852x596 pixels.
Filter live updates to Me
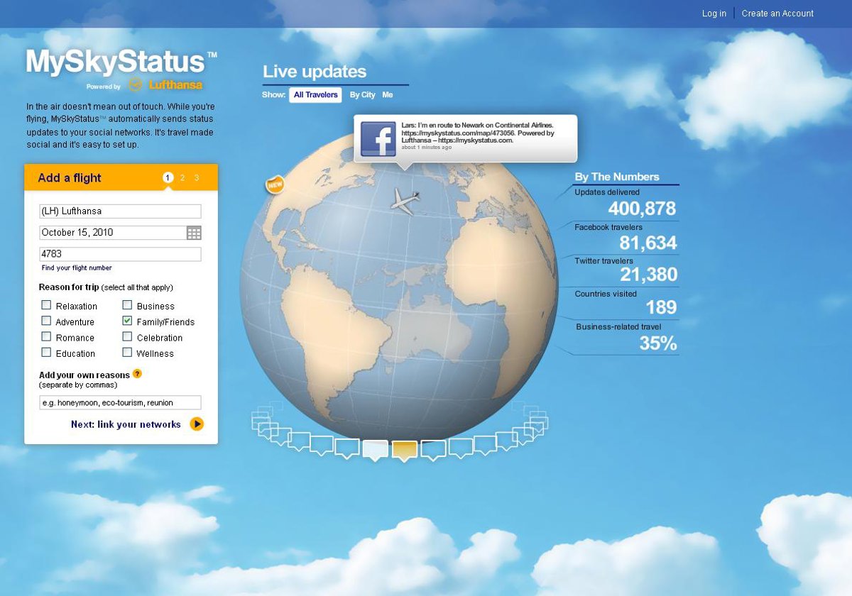[x=388, y=95]
